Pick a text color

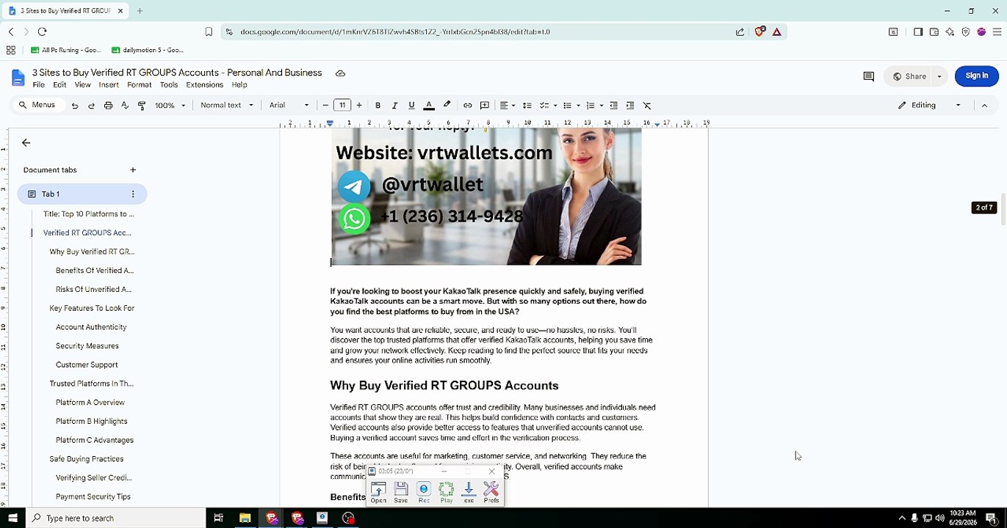[x=429, y=106]
